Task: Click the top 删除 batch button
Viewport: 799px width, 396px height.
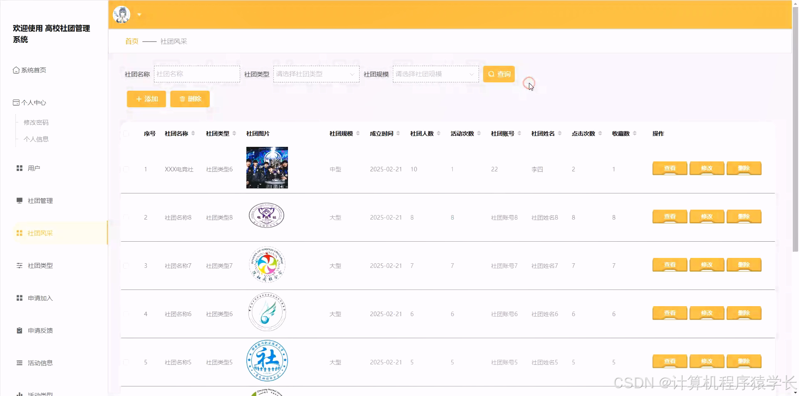Action: 190,99
